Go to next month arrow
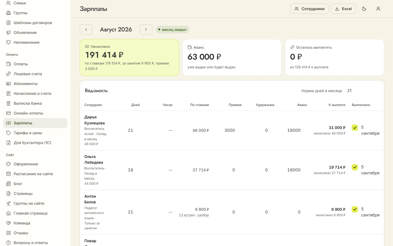The width and height of the screenshot is (393, 246). point(146,30)
